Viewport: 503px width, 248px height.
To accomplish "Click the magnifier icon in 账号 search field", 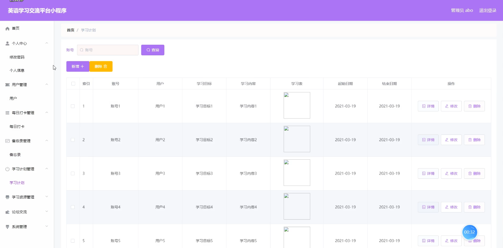I will click(x=82, y=50).
